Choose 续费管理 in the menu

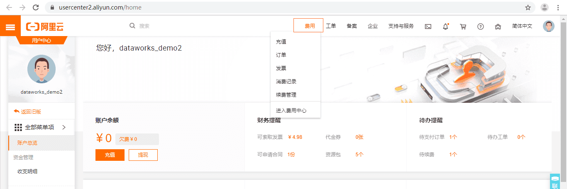point(286,95)
